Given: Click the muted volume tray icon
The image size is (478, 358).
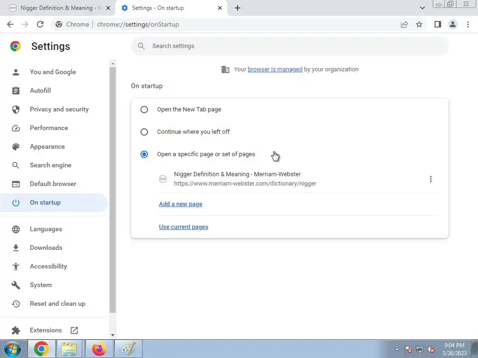Looking at the screenshot, I should 431,349.
